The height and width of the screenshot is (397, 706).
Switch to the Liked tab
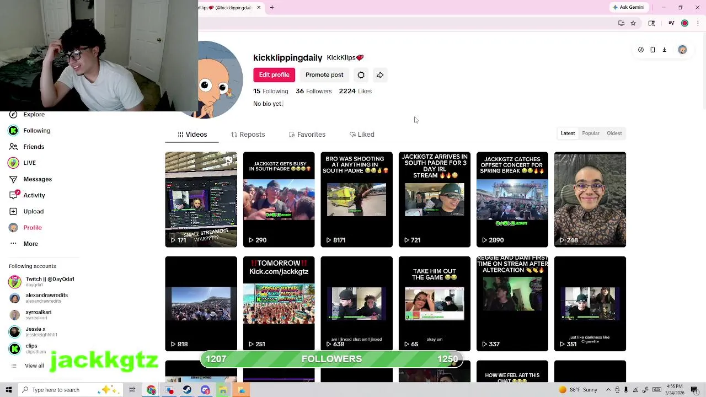coord(362,135)
